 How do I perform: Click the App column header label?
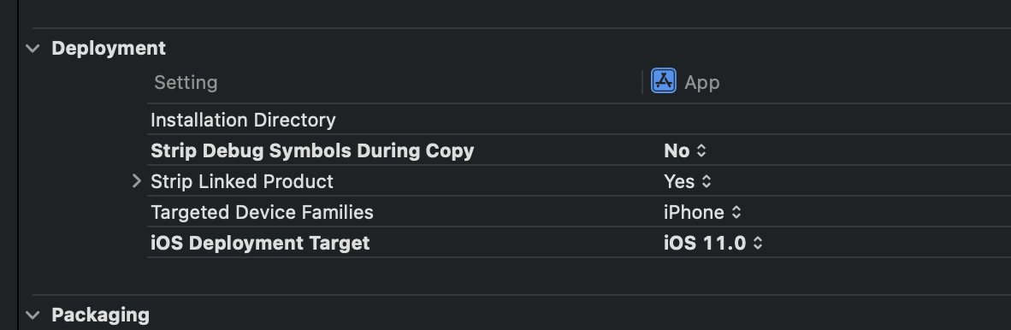[701, 82]
